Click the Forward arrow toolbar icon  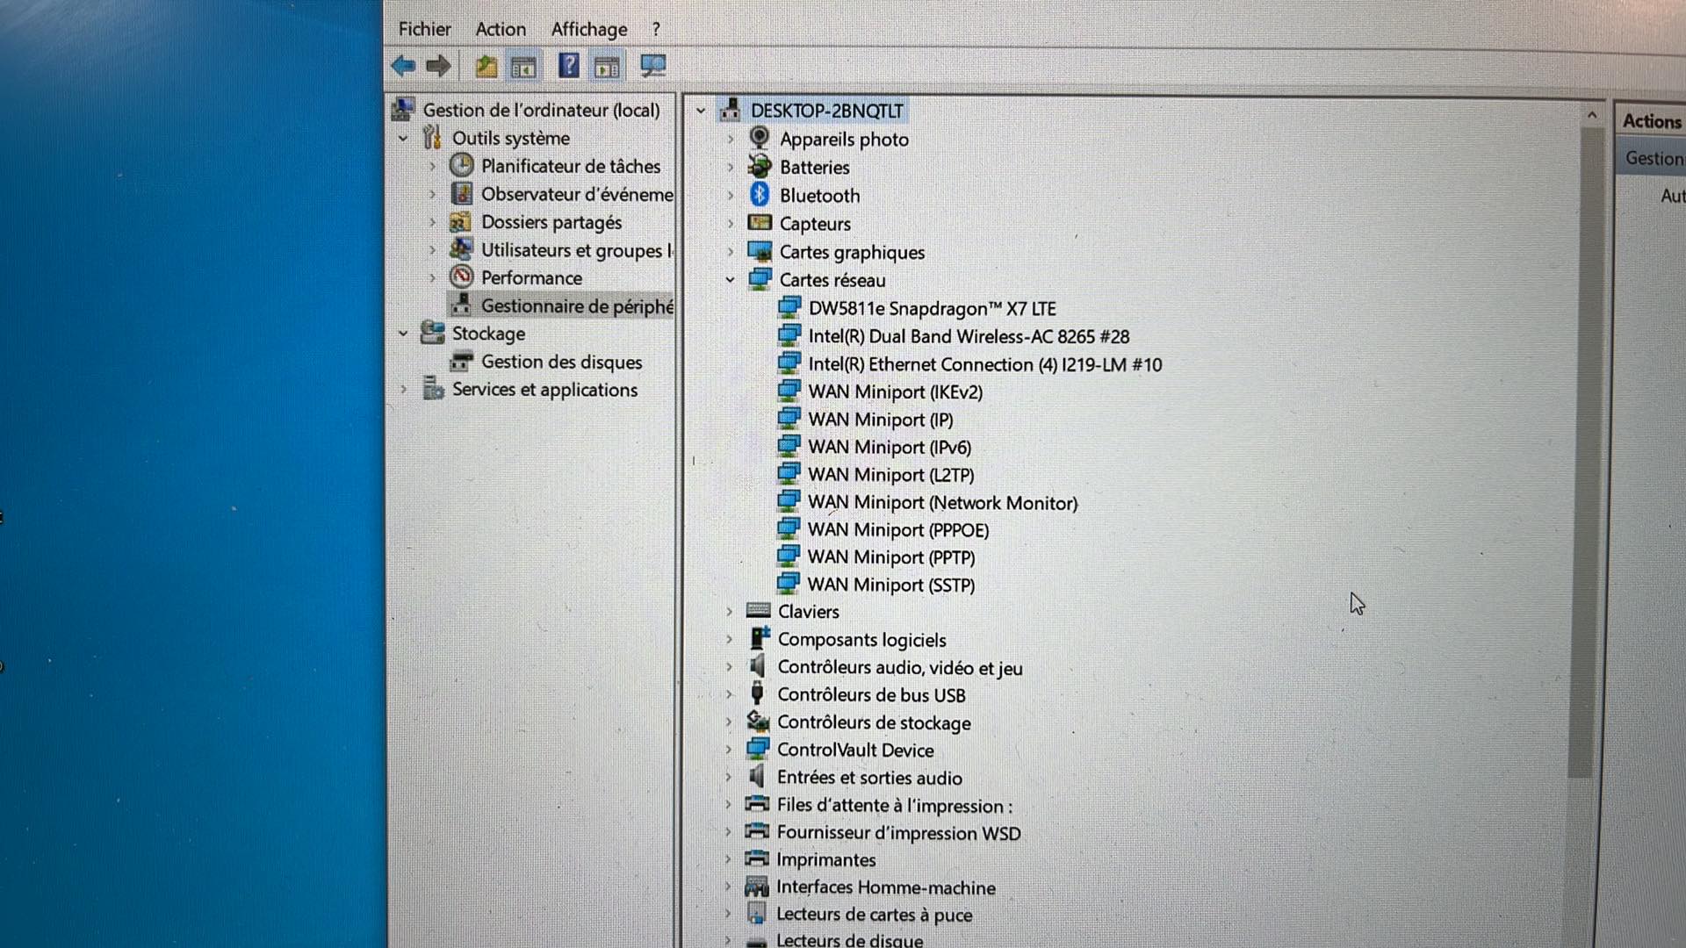[x=438, y=66]
